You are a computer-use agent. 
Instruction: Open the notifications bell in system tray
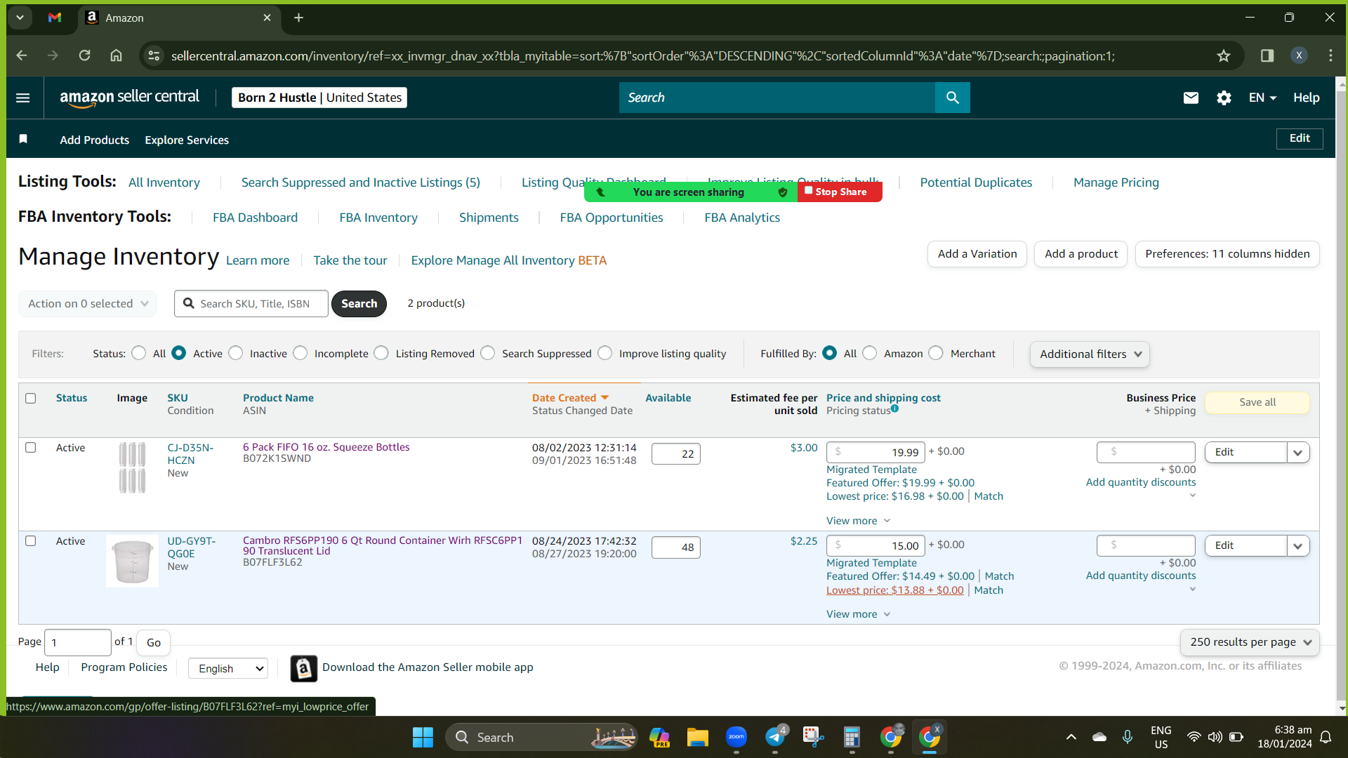pos(1326,737)
